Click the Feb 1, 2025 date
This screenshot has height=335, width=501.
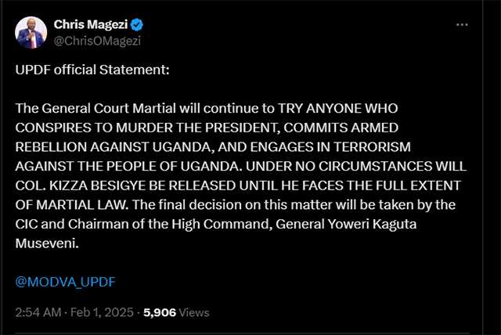[x=104, y=312]
